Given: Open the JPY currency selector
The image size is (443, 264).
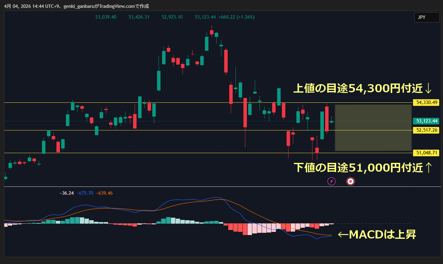Looking at the screenshot, I should (426, 17).
